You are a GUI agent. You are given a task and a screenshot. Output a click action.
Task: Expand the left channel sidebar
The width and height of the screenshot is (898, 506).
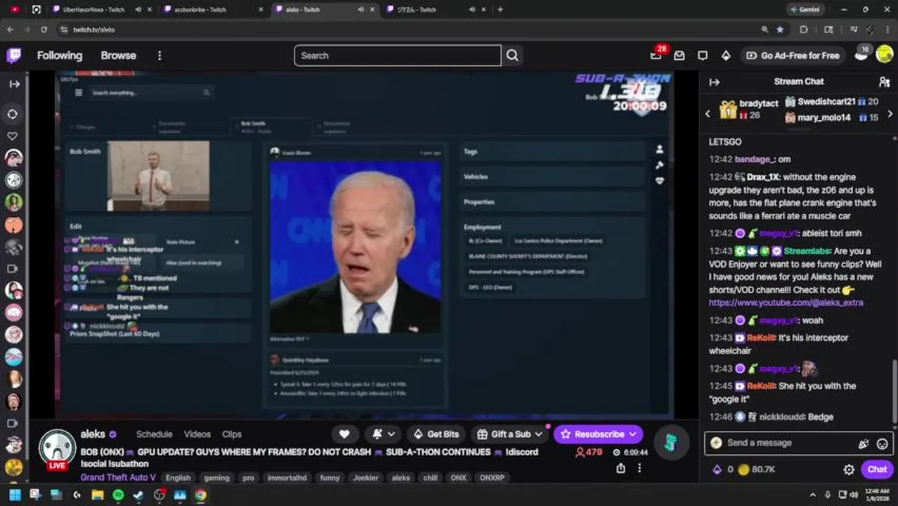pyautogui.click(x=15, y=84)
